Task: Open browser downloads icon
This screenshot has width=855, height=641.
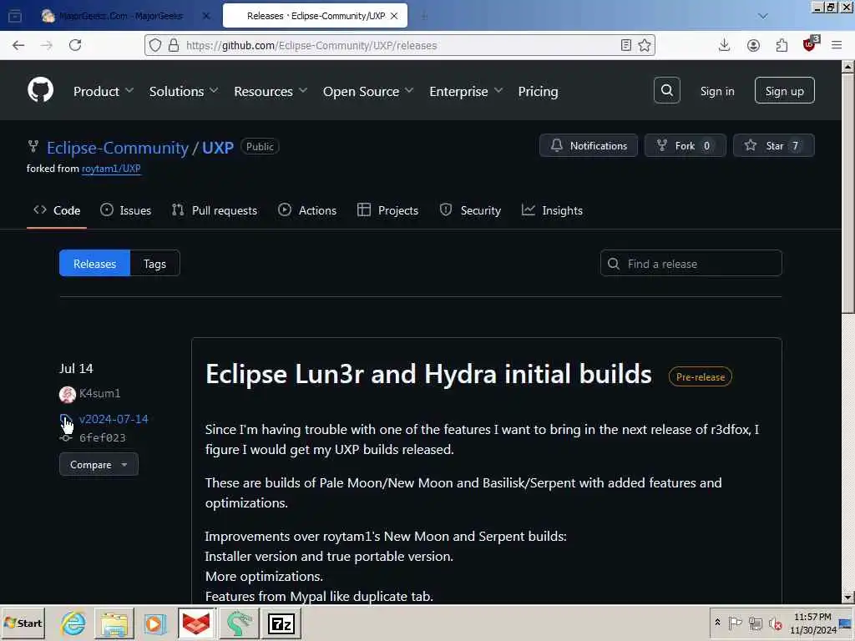Action: (724, 45)
